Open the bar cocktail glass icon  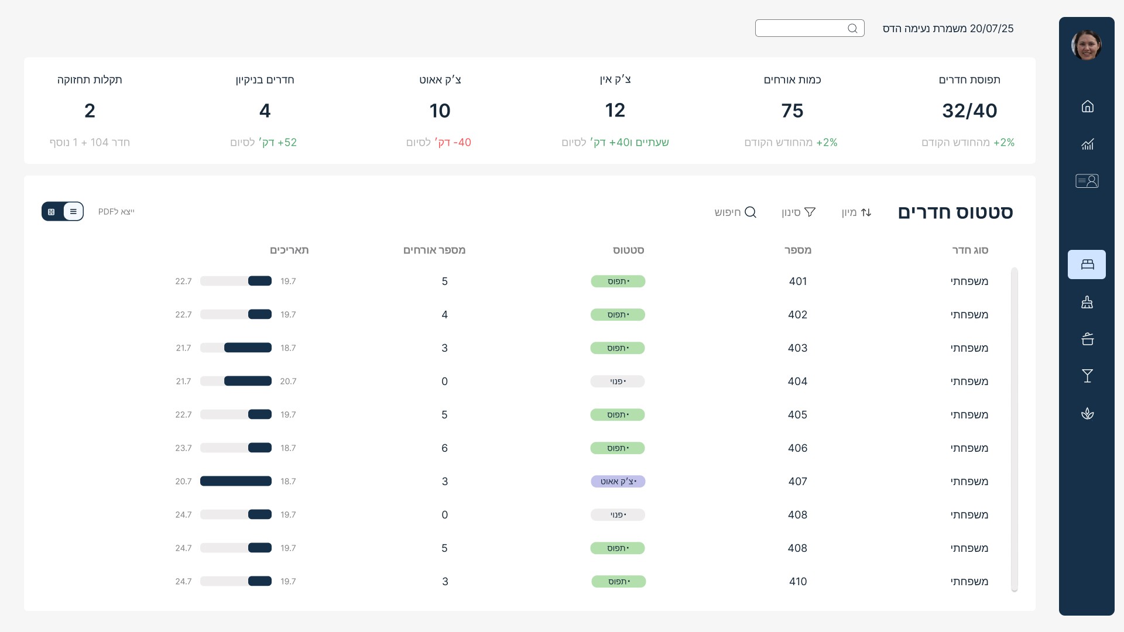pos(1087,376)
